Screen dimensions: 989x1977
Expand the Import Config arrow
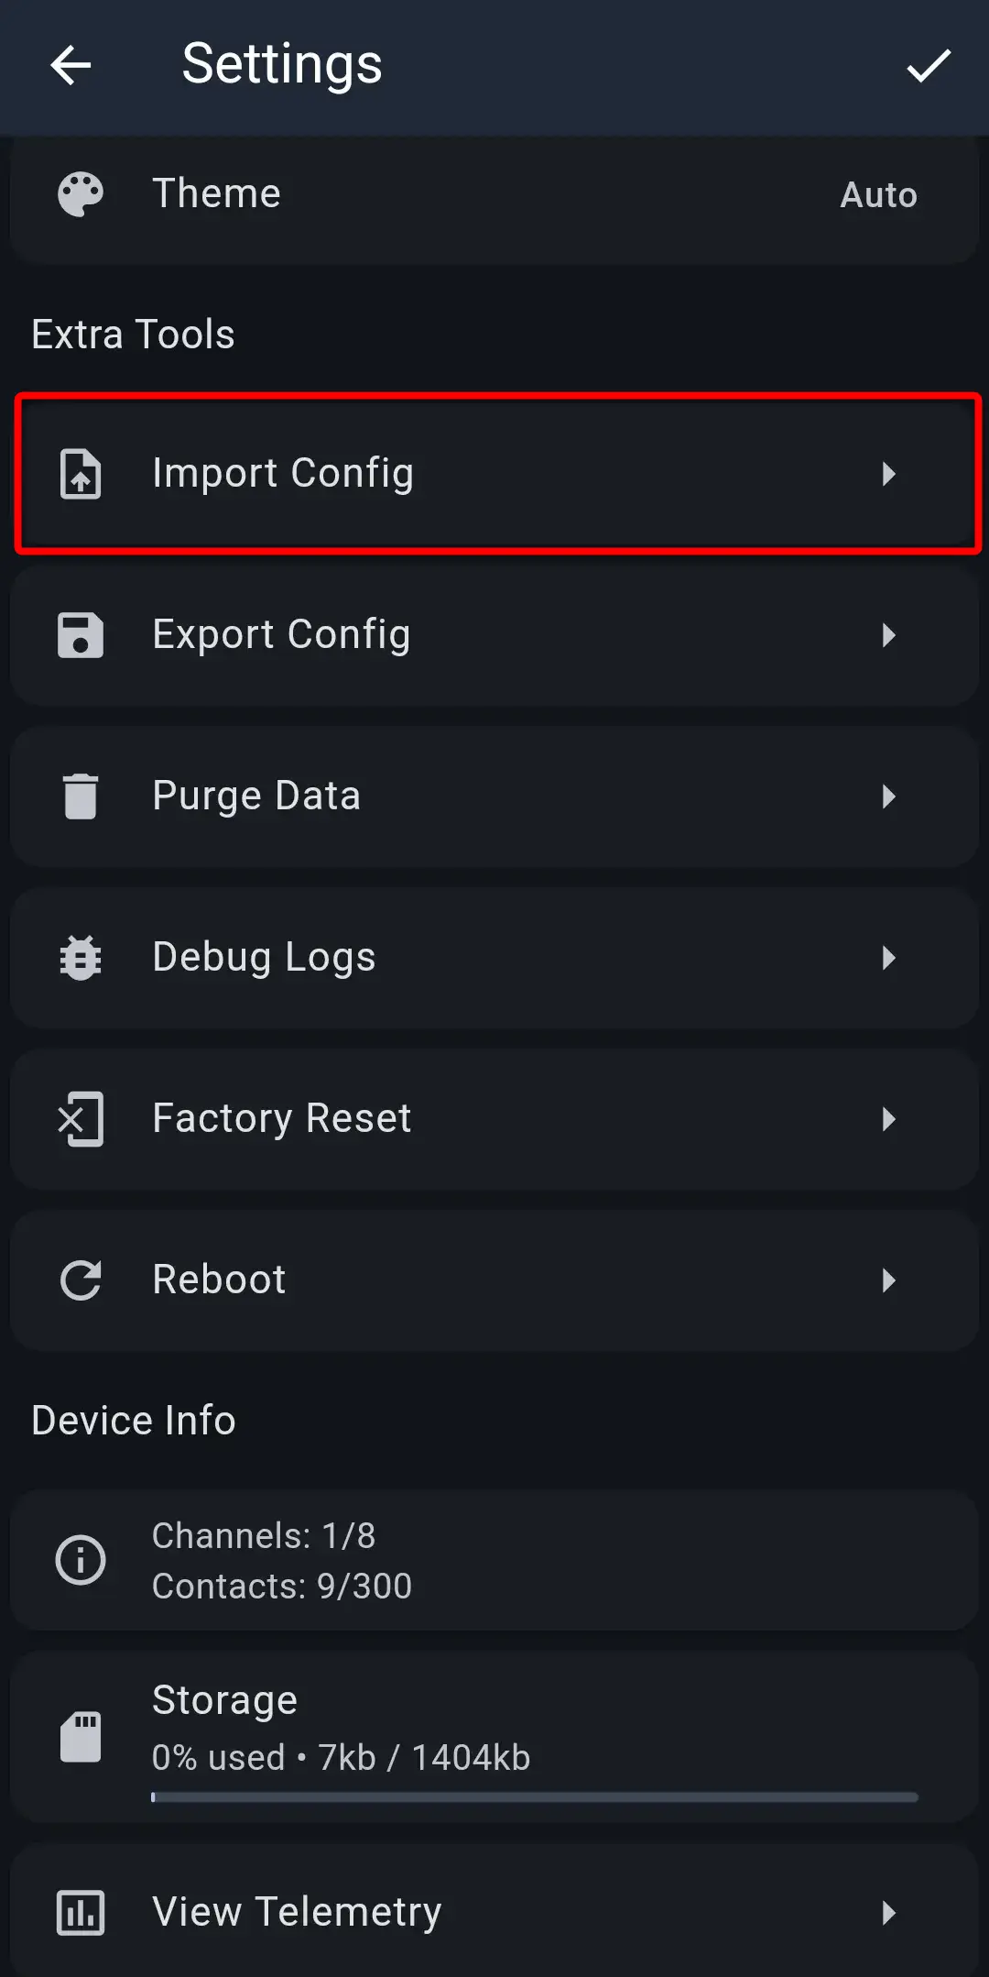click(x=887, y=474)
